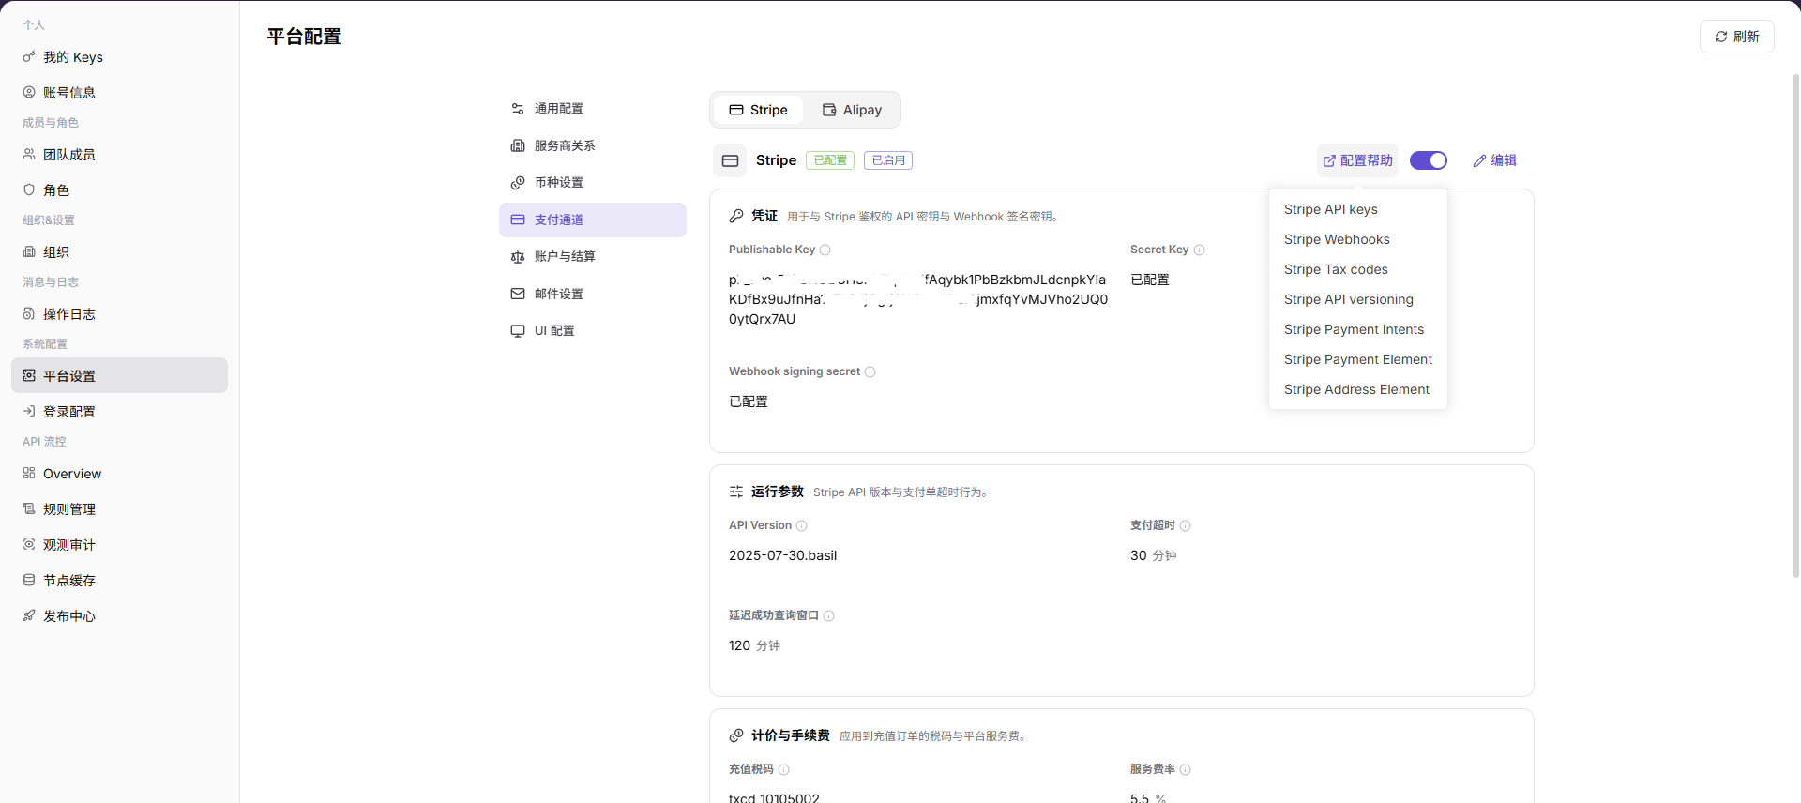1801x803 pixels.
Task: Open 登录配置 page
Action: [119, 412]
